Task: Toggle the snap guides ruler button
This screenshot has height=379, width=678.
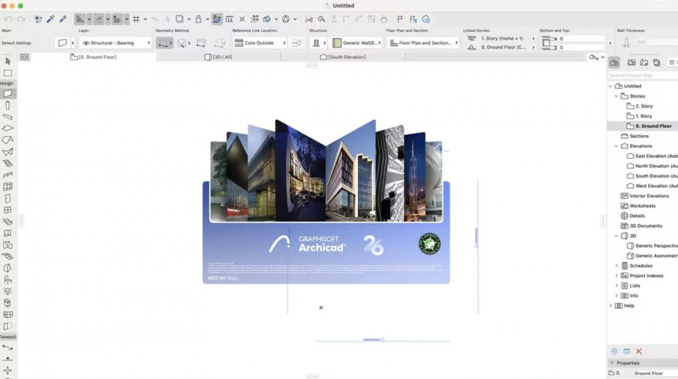Action: pyautogui.click(x=98, y=19)
